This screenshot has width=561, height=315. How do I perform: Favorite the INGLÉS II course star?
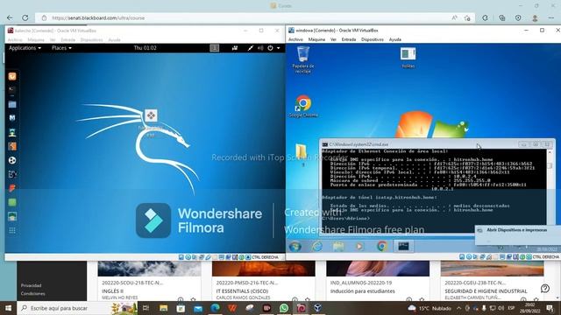193,299
